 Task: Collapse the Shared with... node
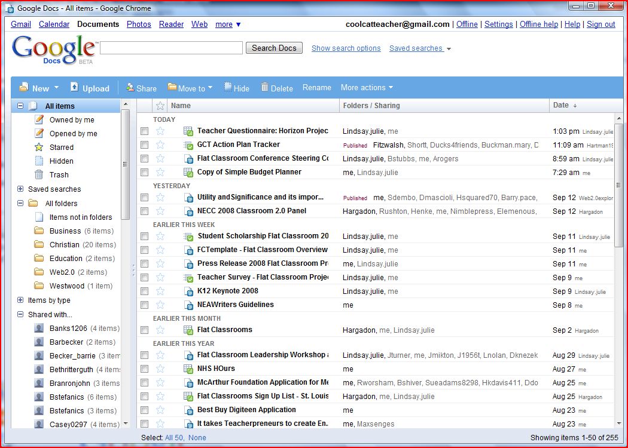[20, 314]
